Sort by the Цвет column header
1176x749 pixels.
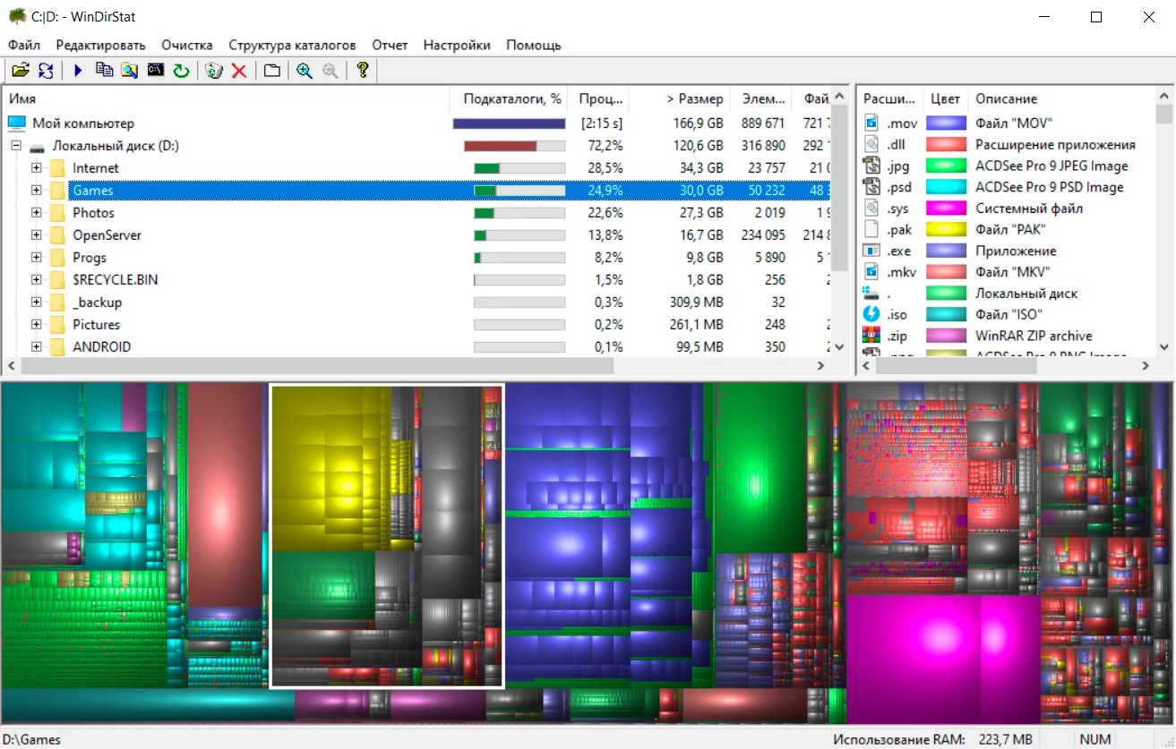pyautogui.click(x=945, y=99)
